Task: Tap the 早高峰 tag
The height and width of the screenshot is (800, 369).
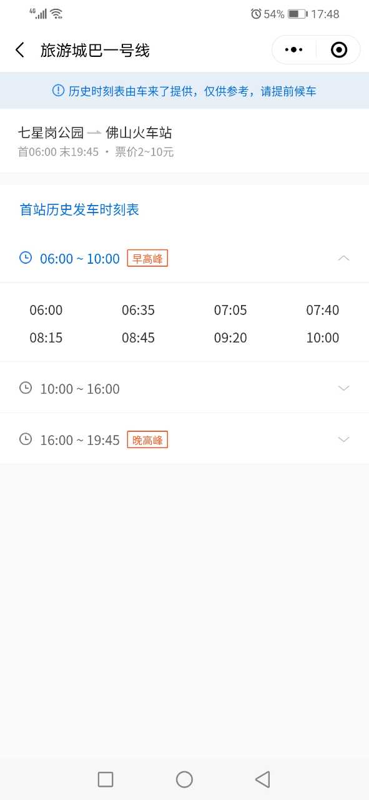Action: tap(147, 258)
